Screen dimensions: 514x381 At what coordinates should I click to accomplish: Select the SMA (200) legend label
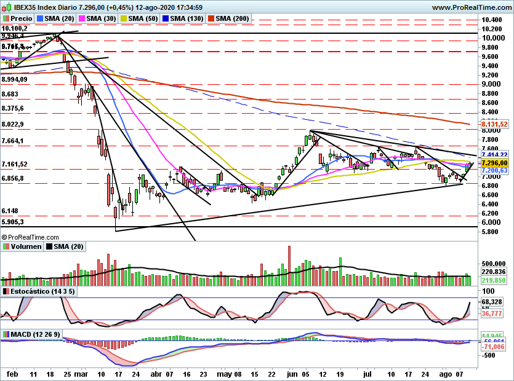(233, 19)
